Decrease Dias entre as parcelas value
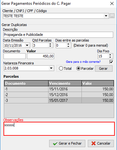The image size is (117, 150). (68, 46)
